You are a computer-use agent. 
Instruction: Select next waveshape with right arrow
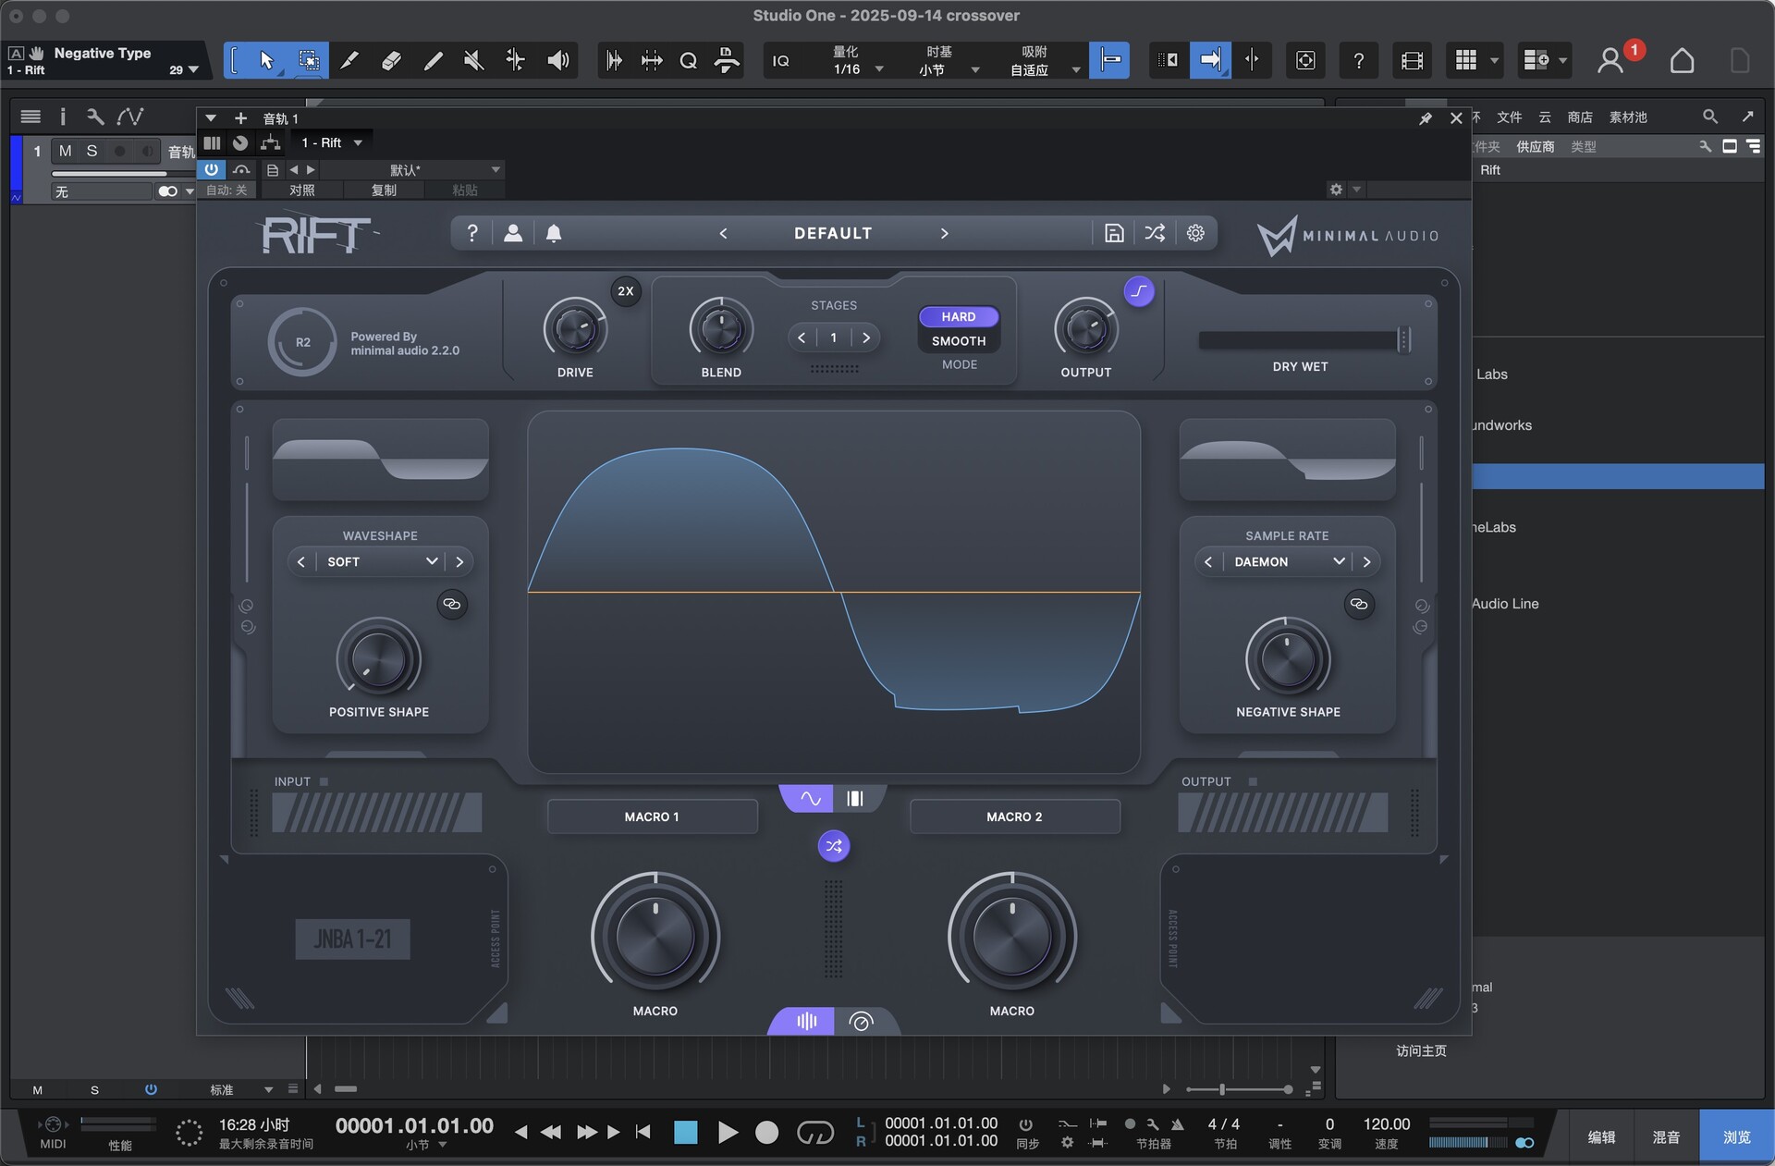tap(459, 561)
